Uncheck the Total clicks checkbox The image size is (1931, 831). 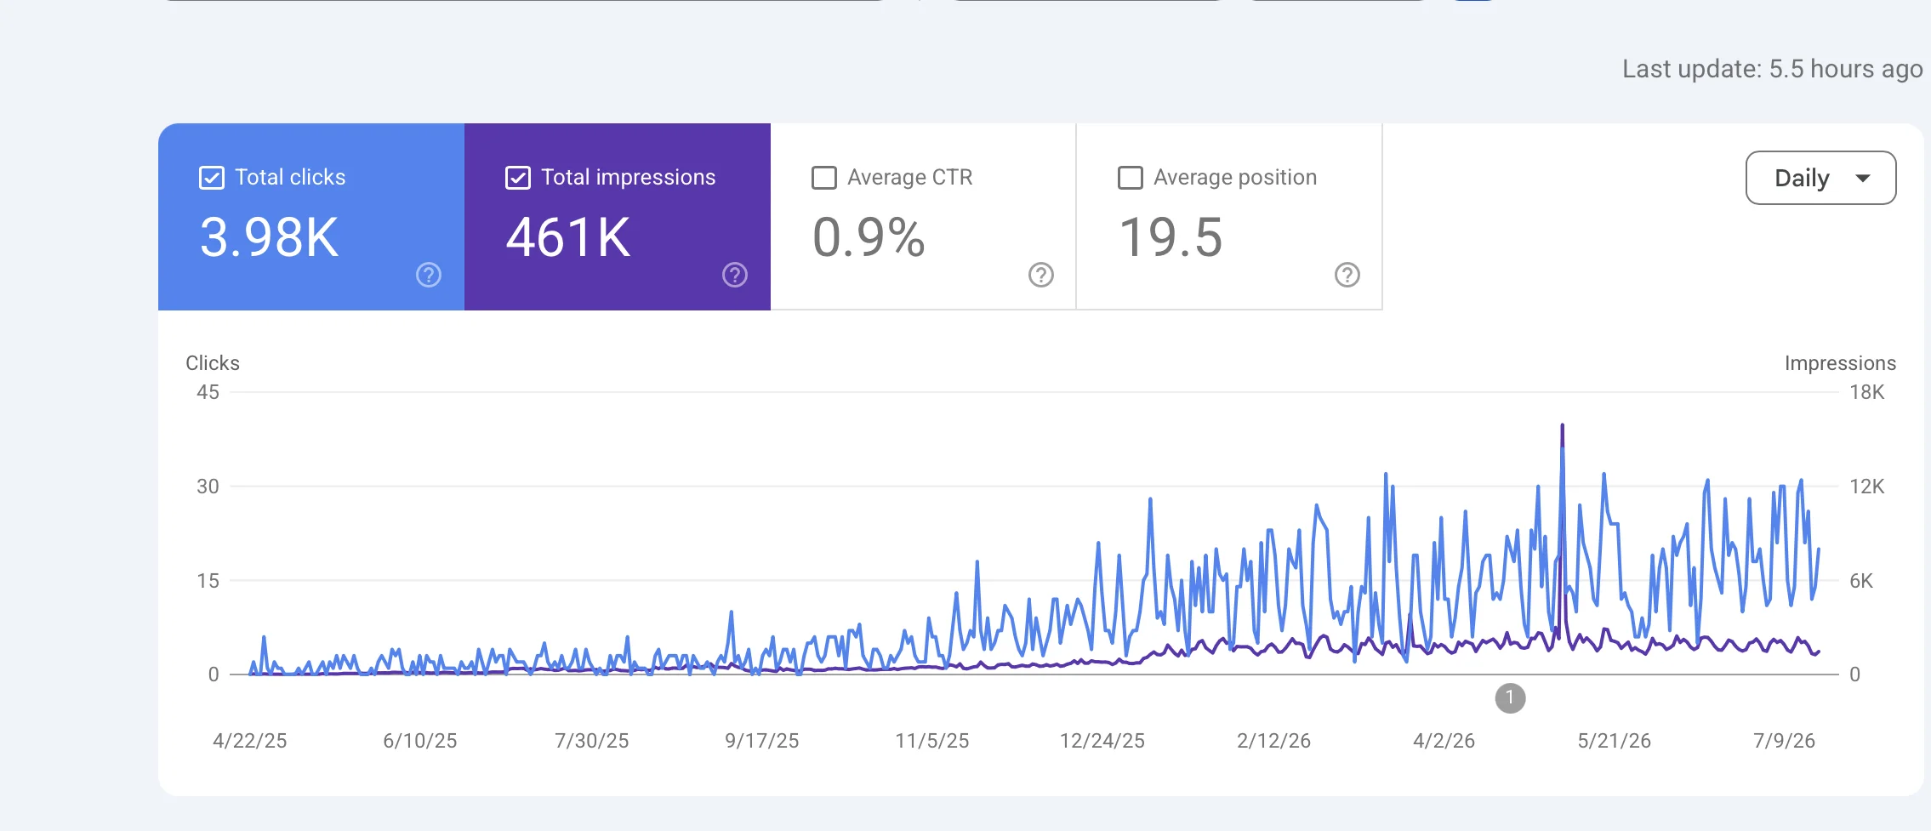point(212,178)
